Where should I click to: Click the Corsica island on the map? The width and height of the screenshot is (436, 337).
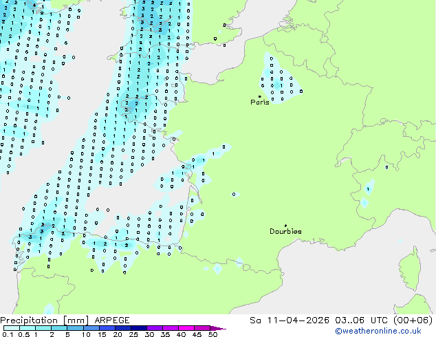410,269
